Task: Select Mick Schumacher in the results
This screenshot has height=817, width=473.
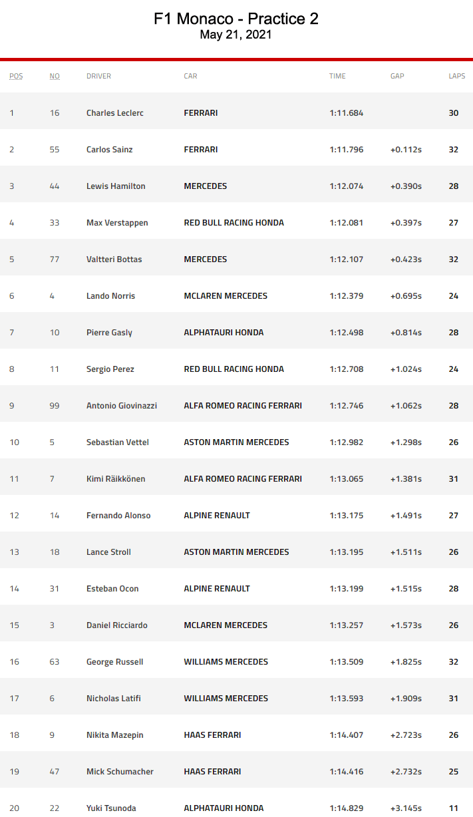Action: coord(120,772)
